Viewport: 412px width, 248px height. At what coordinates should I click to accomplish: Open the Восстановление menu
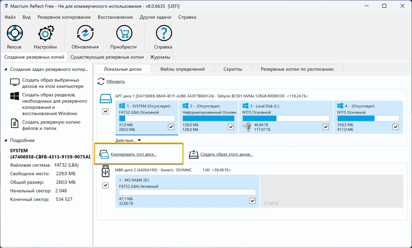point(115,17)
